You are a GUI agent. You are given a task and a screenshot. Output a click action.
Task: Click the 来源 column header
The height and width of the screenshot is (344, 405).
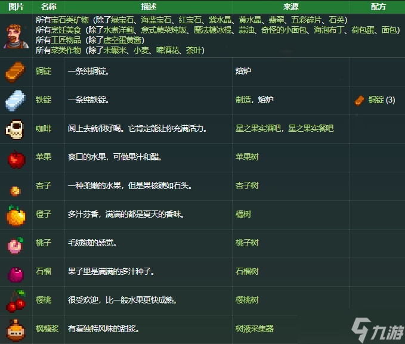[x=290, y=7]
